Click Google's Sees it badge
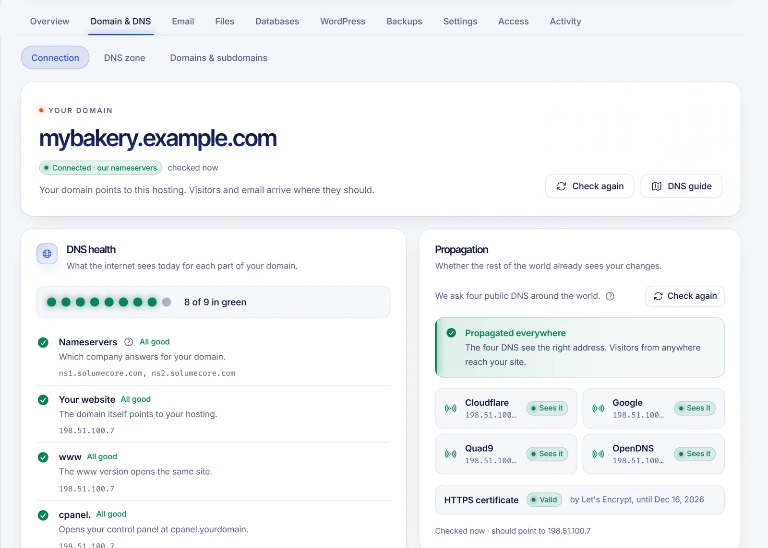Viewport: 768px width, 548px height. 695,408
